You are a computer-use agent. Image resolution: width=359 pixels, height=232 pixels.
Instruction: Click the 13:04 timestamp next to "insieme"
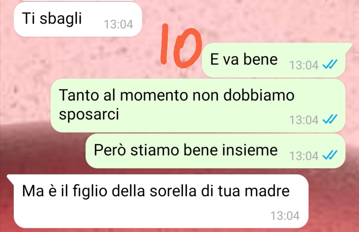point(304,156)
